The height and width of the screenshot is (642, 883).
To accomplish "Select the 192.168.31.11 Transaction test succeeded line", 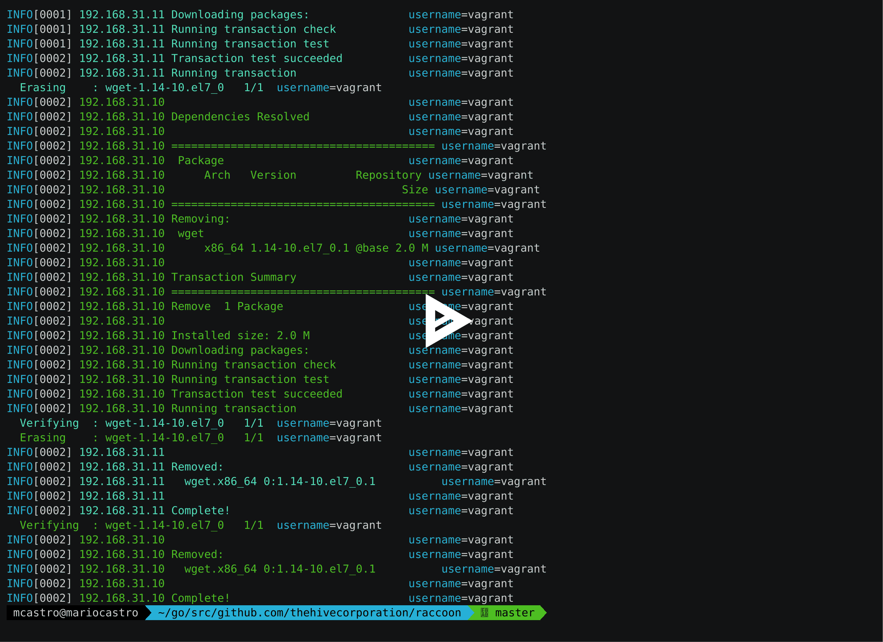I will point(260,59).
